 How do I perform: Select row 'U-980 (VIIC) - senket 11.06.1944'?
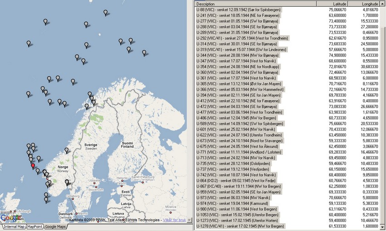pyautogui.click(x=287, y=209)
